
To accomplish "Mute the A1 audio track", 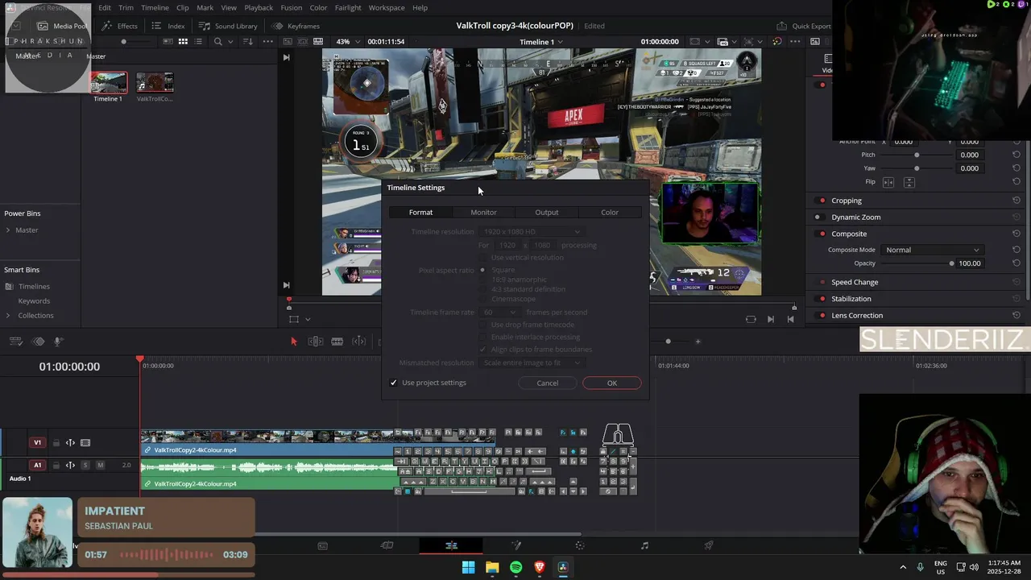I will 100,465.
